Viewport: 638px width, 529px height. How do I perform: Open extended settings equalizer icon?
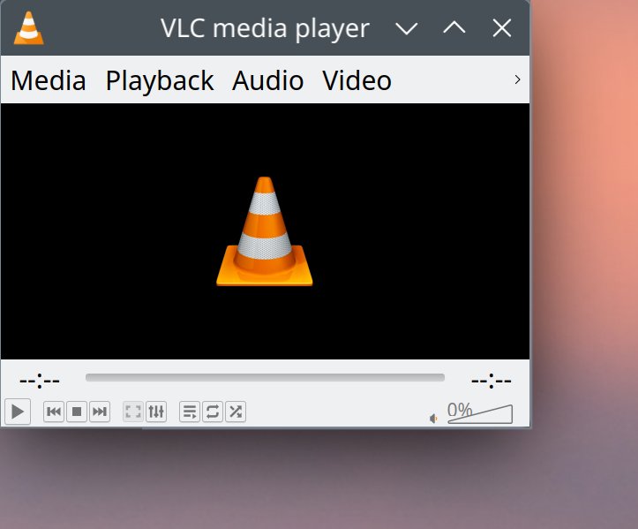point(156,412)
